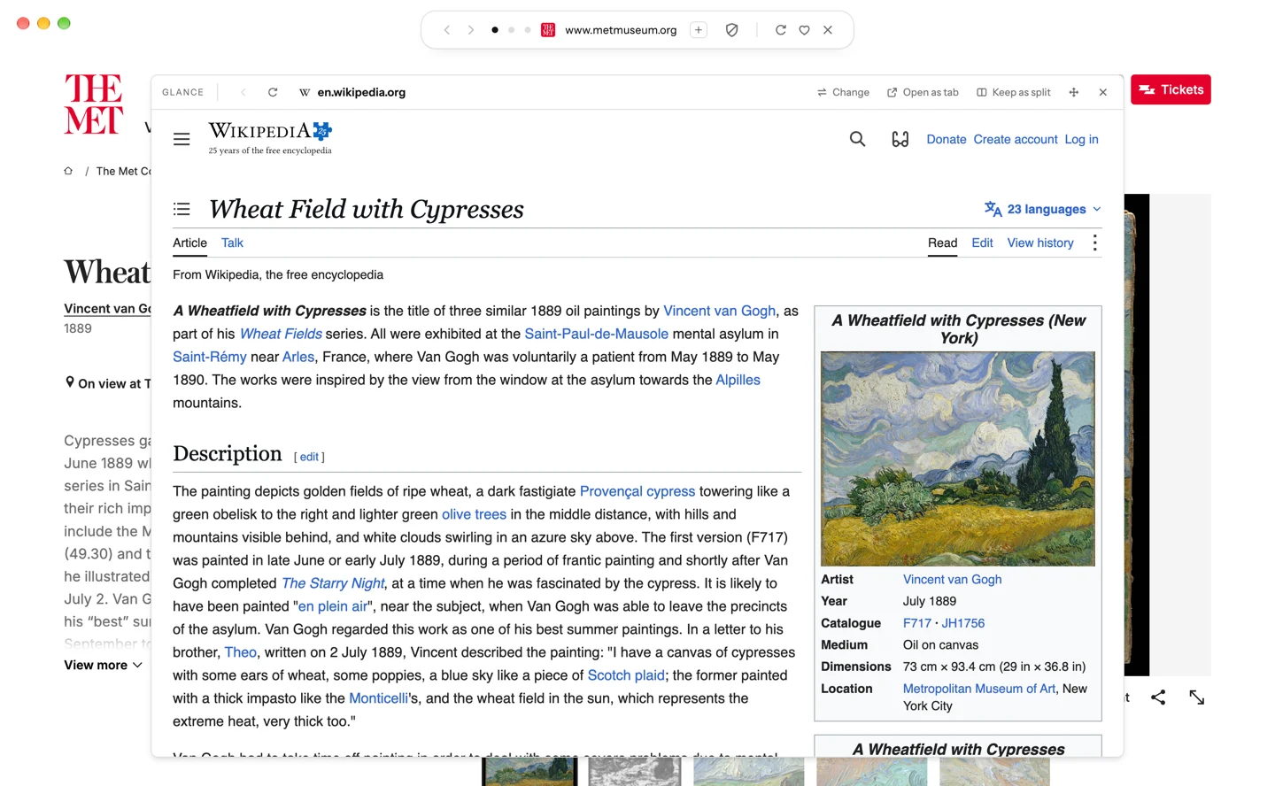The width and height of the screenshot is (1275, 786).
Task: Click the browser back arrow
Action: (x=447, y=30)
